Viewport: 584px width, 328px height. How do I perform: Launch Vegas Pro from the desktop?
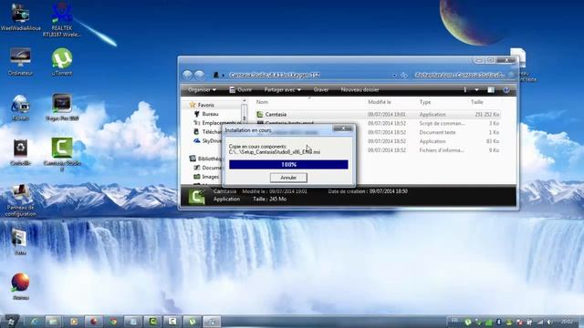[x=62, y=108]
